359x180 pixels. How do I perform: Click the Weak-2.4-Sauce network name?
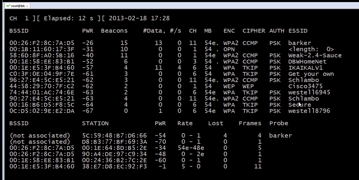[315, 55]
